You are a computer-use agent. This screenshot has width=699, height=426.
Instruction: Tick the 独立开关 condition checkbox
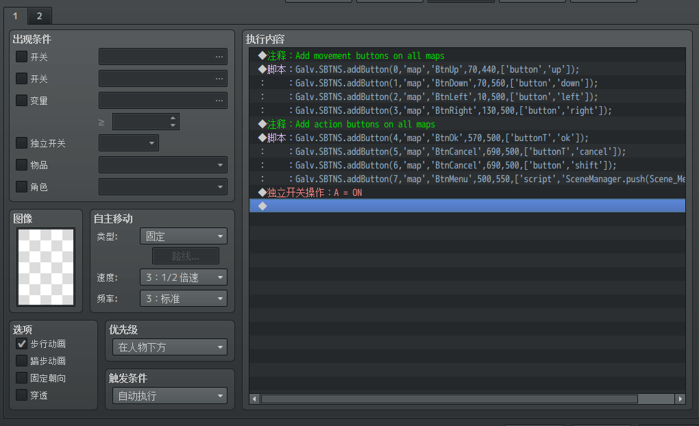click(21, 142)
